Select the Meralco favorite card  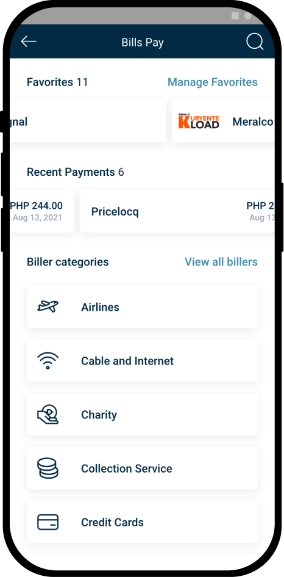tap(223, 121)
